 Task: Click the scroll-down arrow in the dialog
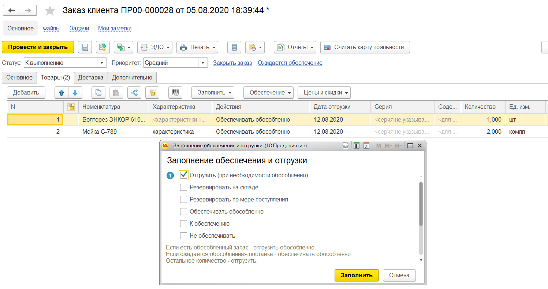click(421, 260)
